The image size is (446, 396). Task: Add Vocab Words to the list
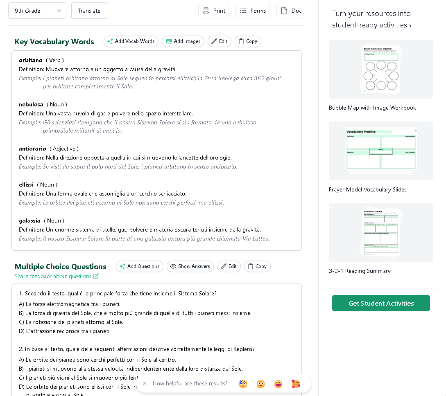point(131,41)
